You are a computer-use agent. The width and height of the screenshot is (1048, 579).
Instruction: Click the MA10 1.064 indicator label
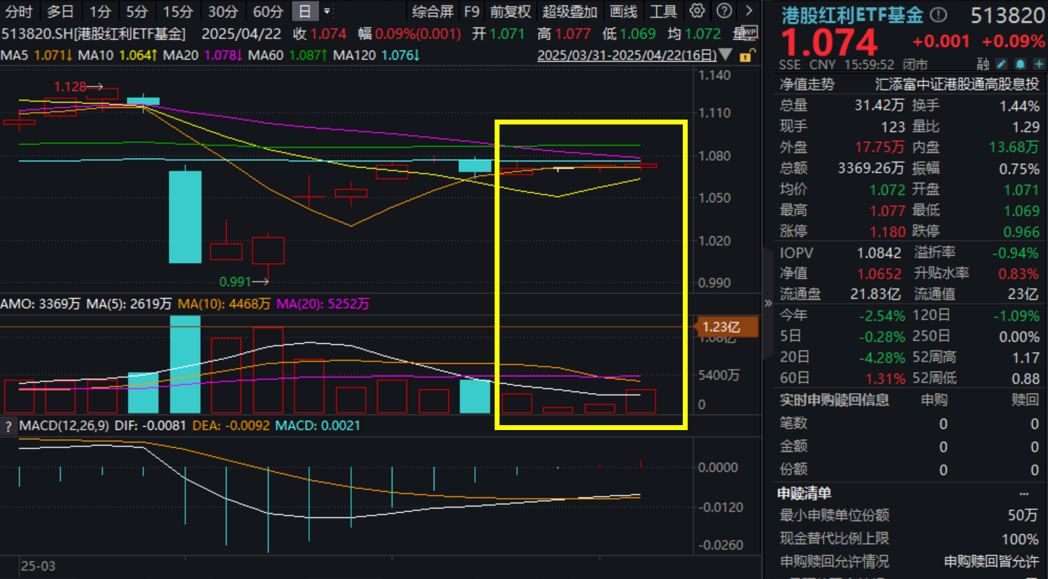click(x=118, y=55)
